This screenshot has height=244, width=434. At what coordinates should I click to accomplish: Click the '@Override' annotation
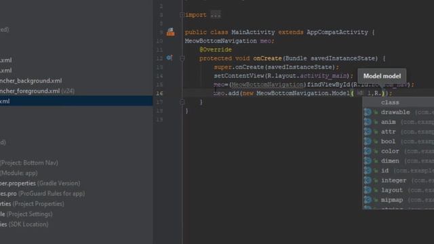(216, 49)
